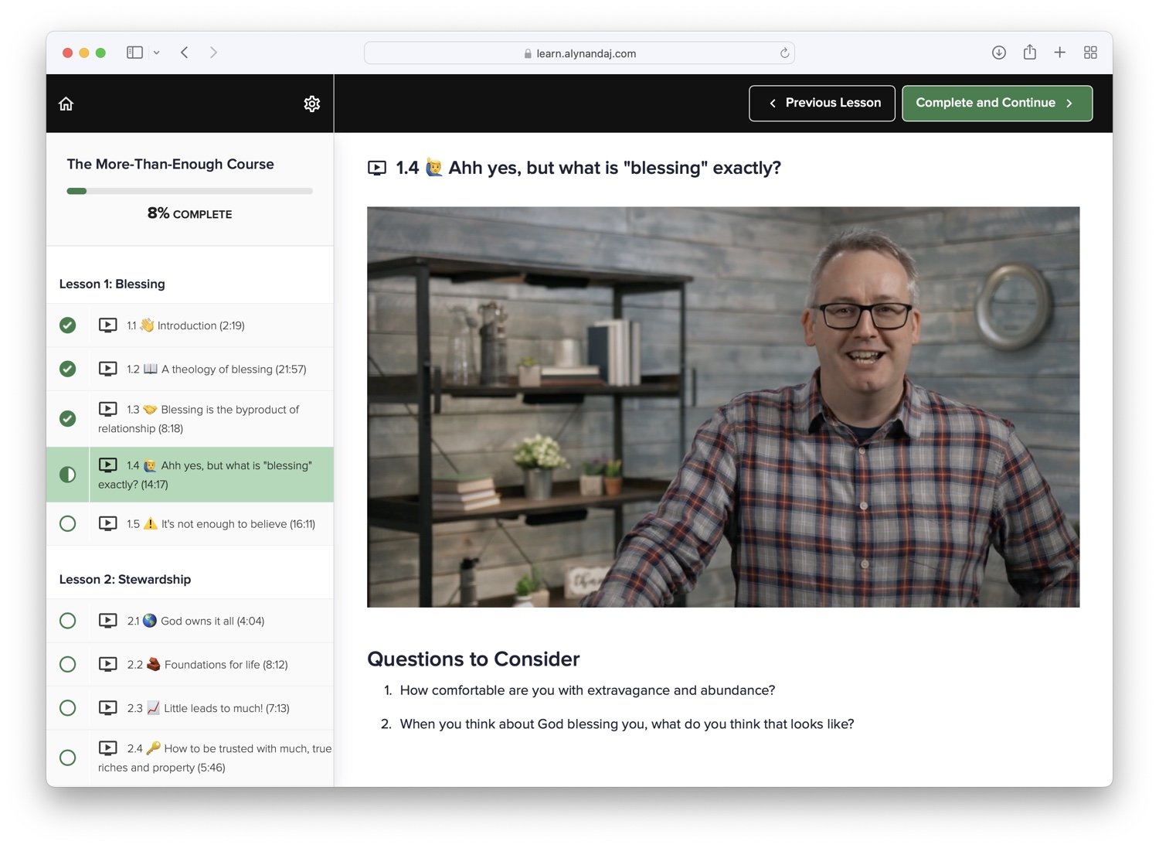Open How to be trusted with much lecture
The width and height of the screenshot is (1159, 848).
[190, 758]
